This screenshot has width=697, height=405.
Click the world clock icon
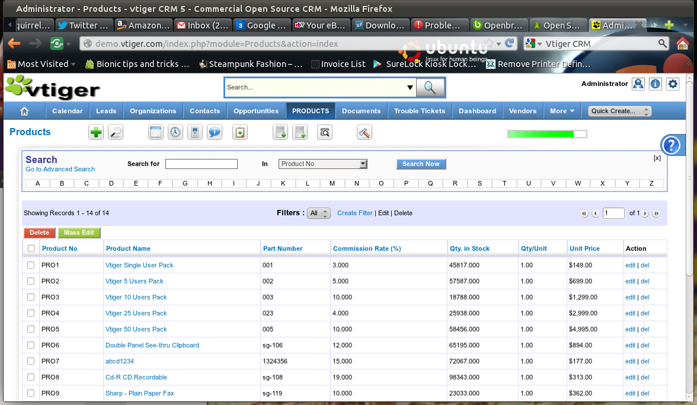click(175, 132)
